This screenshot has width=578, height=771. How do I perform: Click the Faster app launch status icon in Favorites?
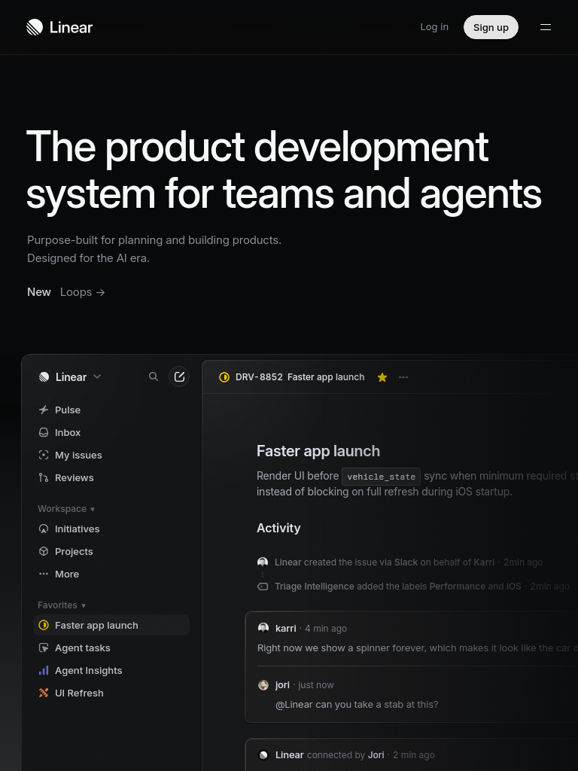44,625
